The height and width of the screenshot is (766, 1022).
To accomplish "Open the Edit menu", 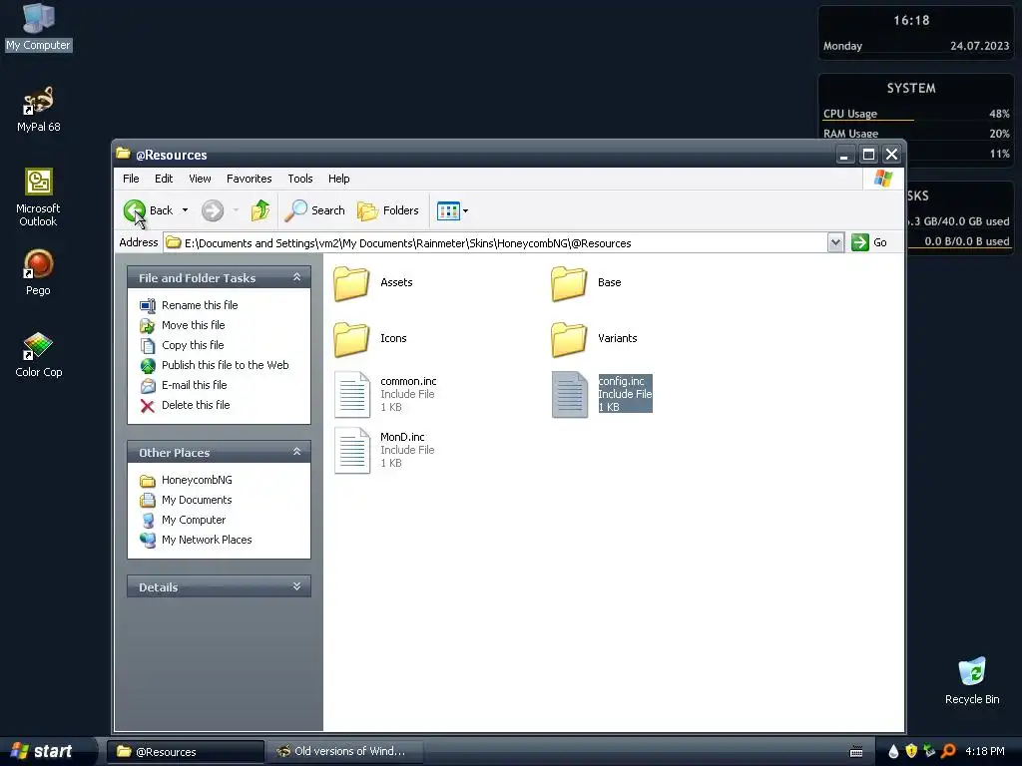I will point(164,179).
